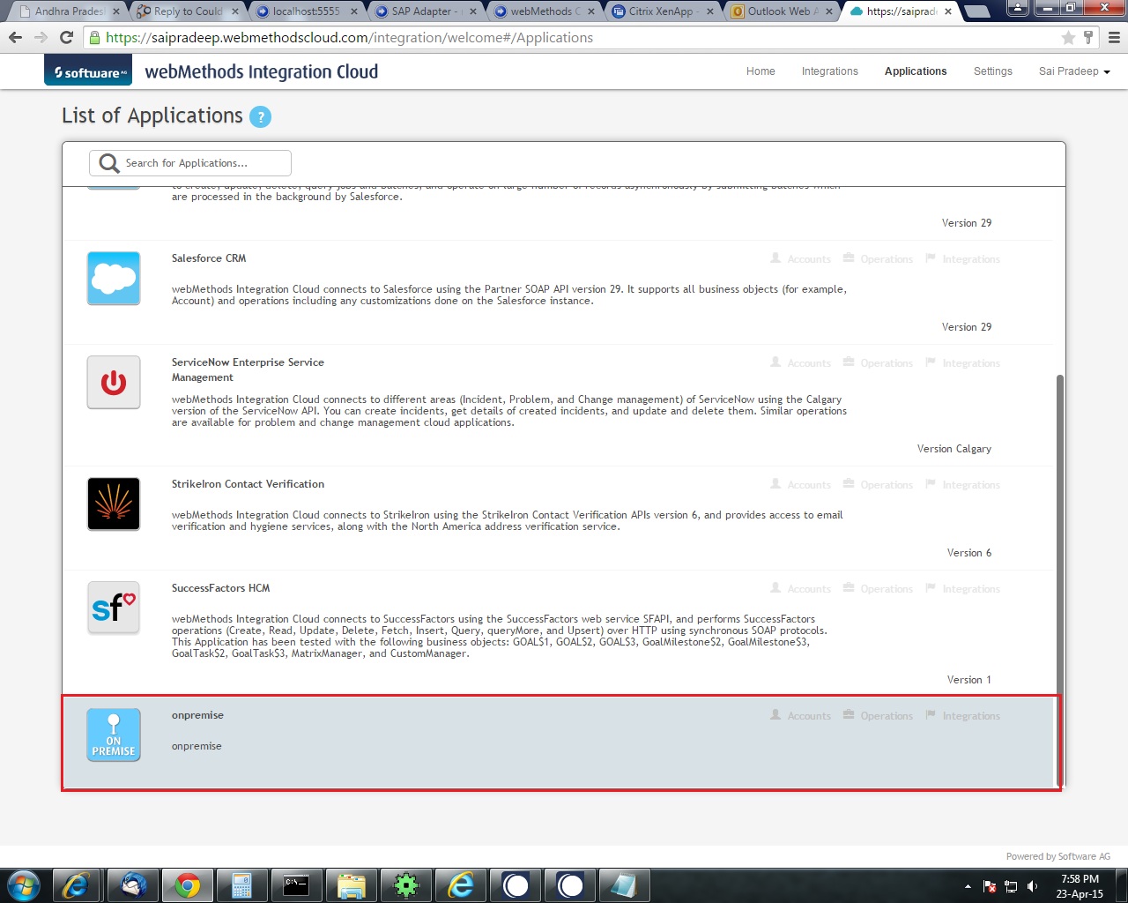This screenshot has height=903, width=1128.
Task: Open the SuccessFactors HCM sf icon
Action: (x=114, y=608)
